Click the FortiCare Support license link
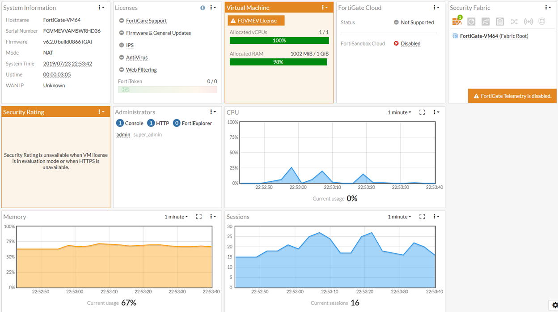Image resolution: width=558 pixels, height=312 pixels. coord(146,21)
